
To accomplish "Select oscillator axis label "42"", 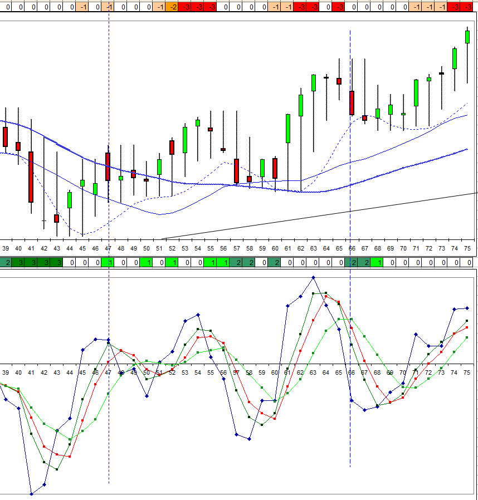I will 44,372.
